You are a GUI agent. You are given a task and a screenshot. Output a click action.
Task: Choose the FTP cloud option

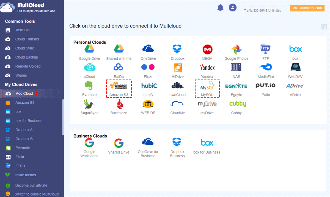click(x=266, y=52)
